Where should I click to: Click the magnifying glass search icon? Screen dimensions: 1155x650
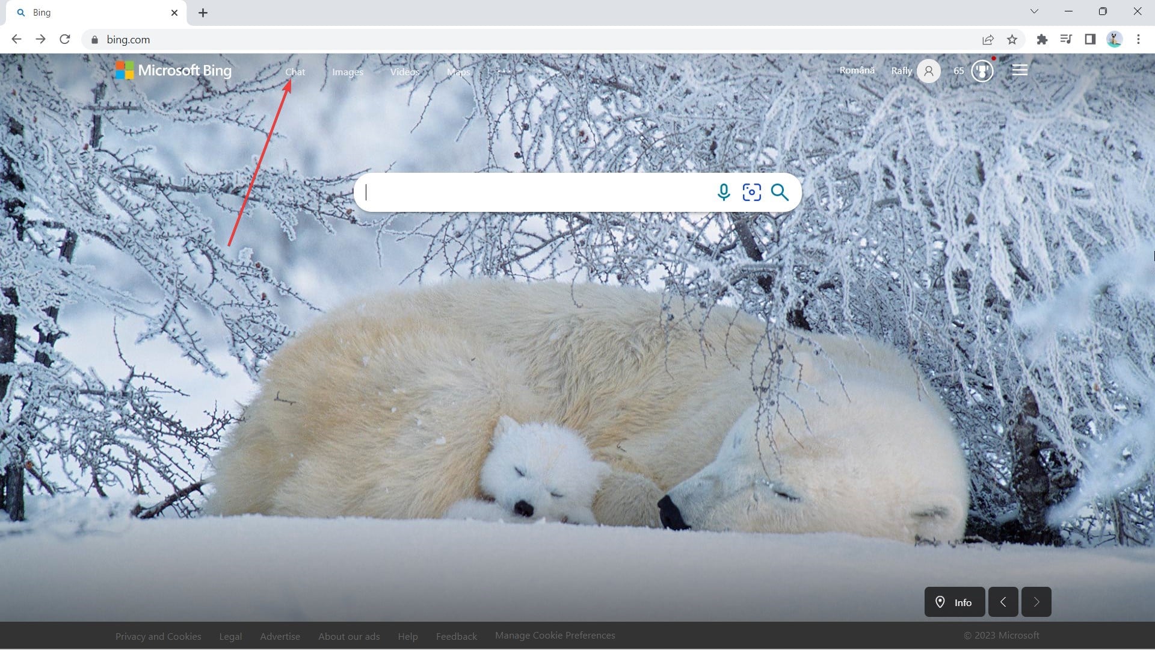[780, 192]
